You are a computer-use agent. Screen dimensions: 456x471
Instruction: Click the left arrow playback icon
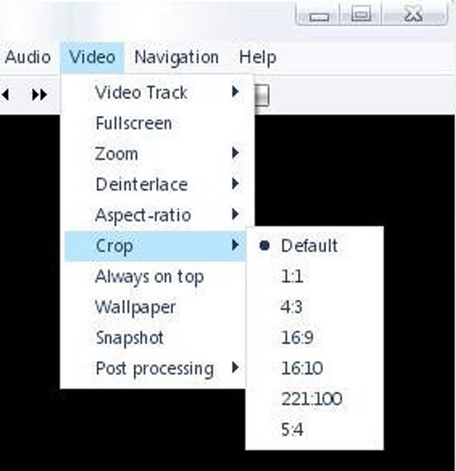6,95
